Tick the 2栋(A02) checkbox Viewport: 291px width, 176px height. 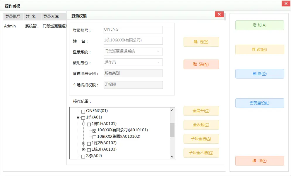[83, 156]
